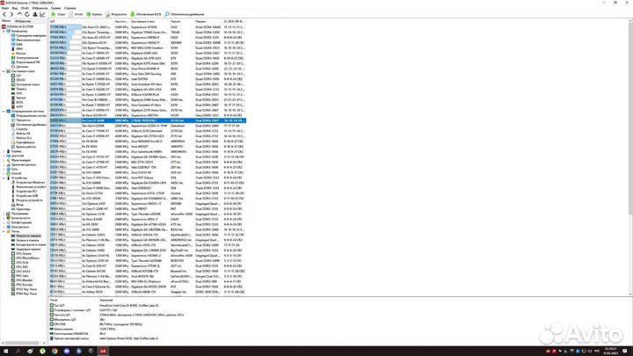The width and height of the screenshot is (633, 356).
Task: Collapse the Компьютер tree node
Action: click(6, 33)
